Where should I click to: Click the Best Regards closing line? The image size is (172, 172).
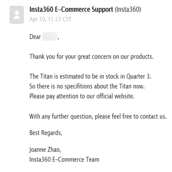[46, 133]
